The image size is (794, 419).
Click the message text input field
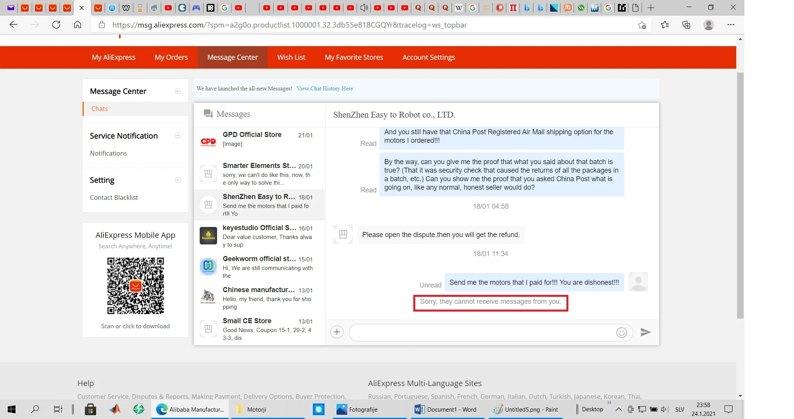pyautogui.click(x=481, y=332)
